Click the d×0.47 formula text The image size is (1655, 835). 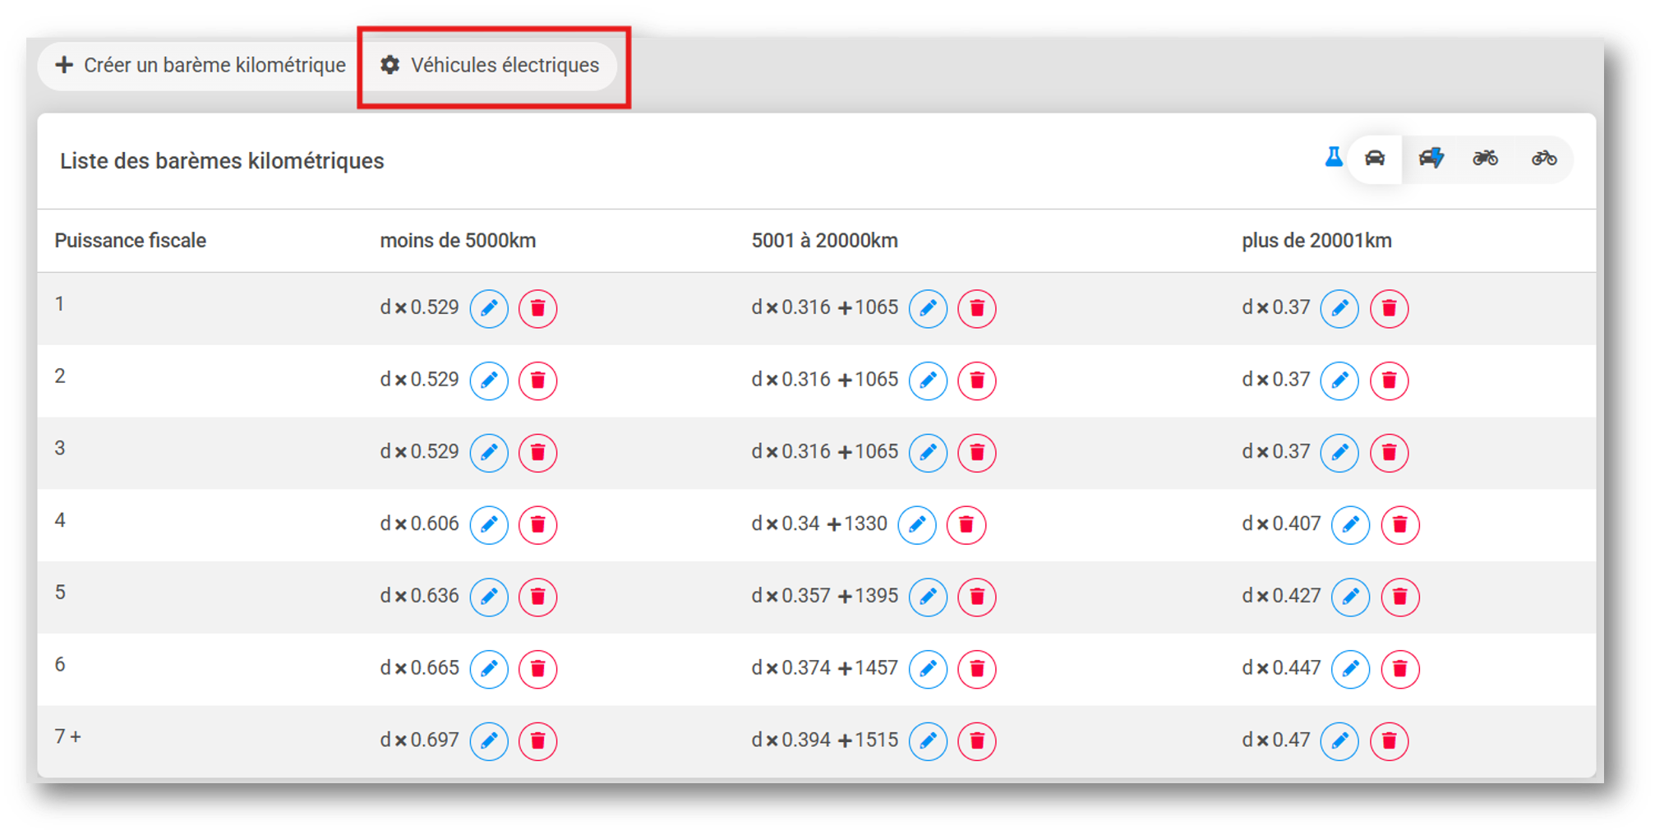click(x=1275, y=740)
